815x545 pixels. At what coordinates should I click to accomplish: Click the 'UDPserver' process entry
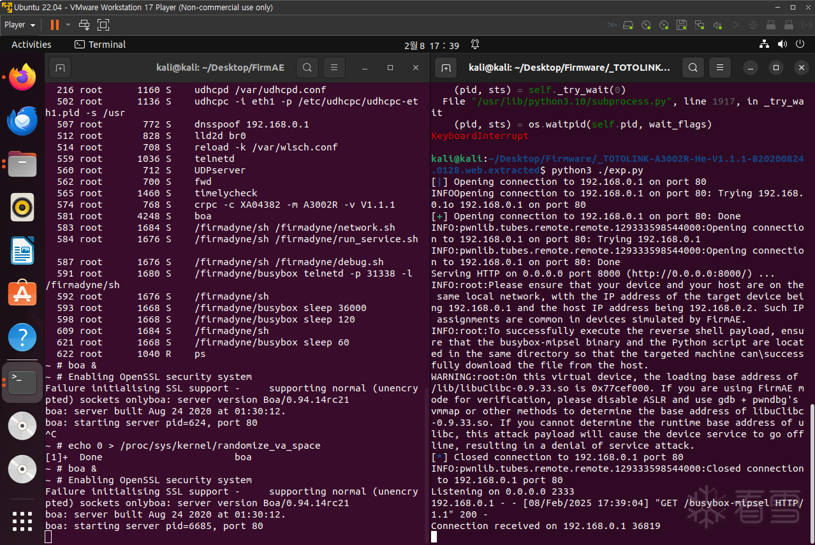point(219,170)
